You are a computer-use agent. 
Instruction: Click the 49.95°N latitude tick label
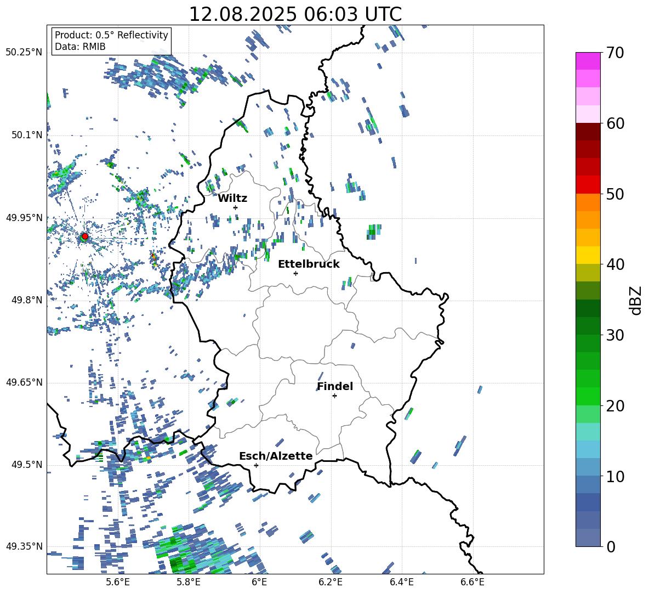click(24, 218)
